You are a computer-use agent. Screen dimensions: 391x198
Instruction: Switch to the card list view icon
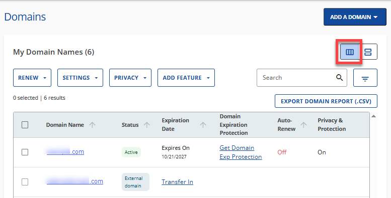368,52
